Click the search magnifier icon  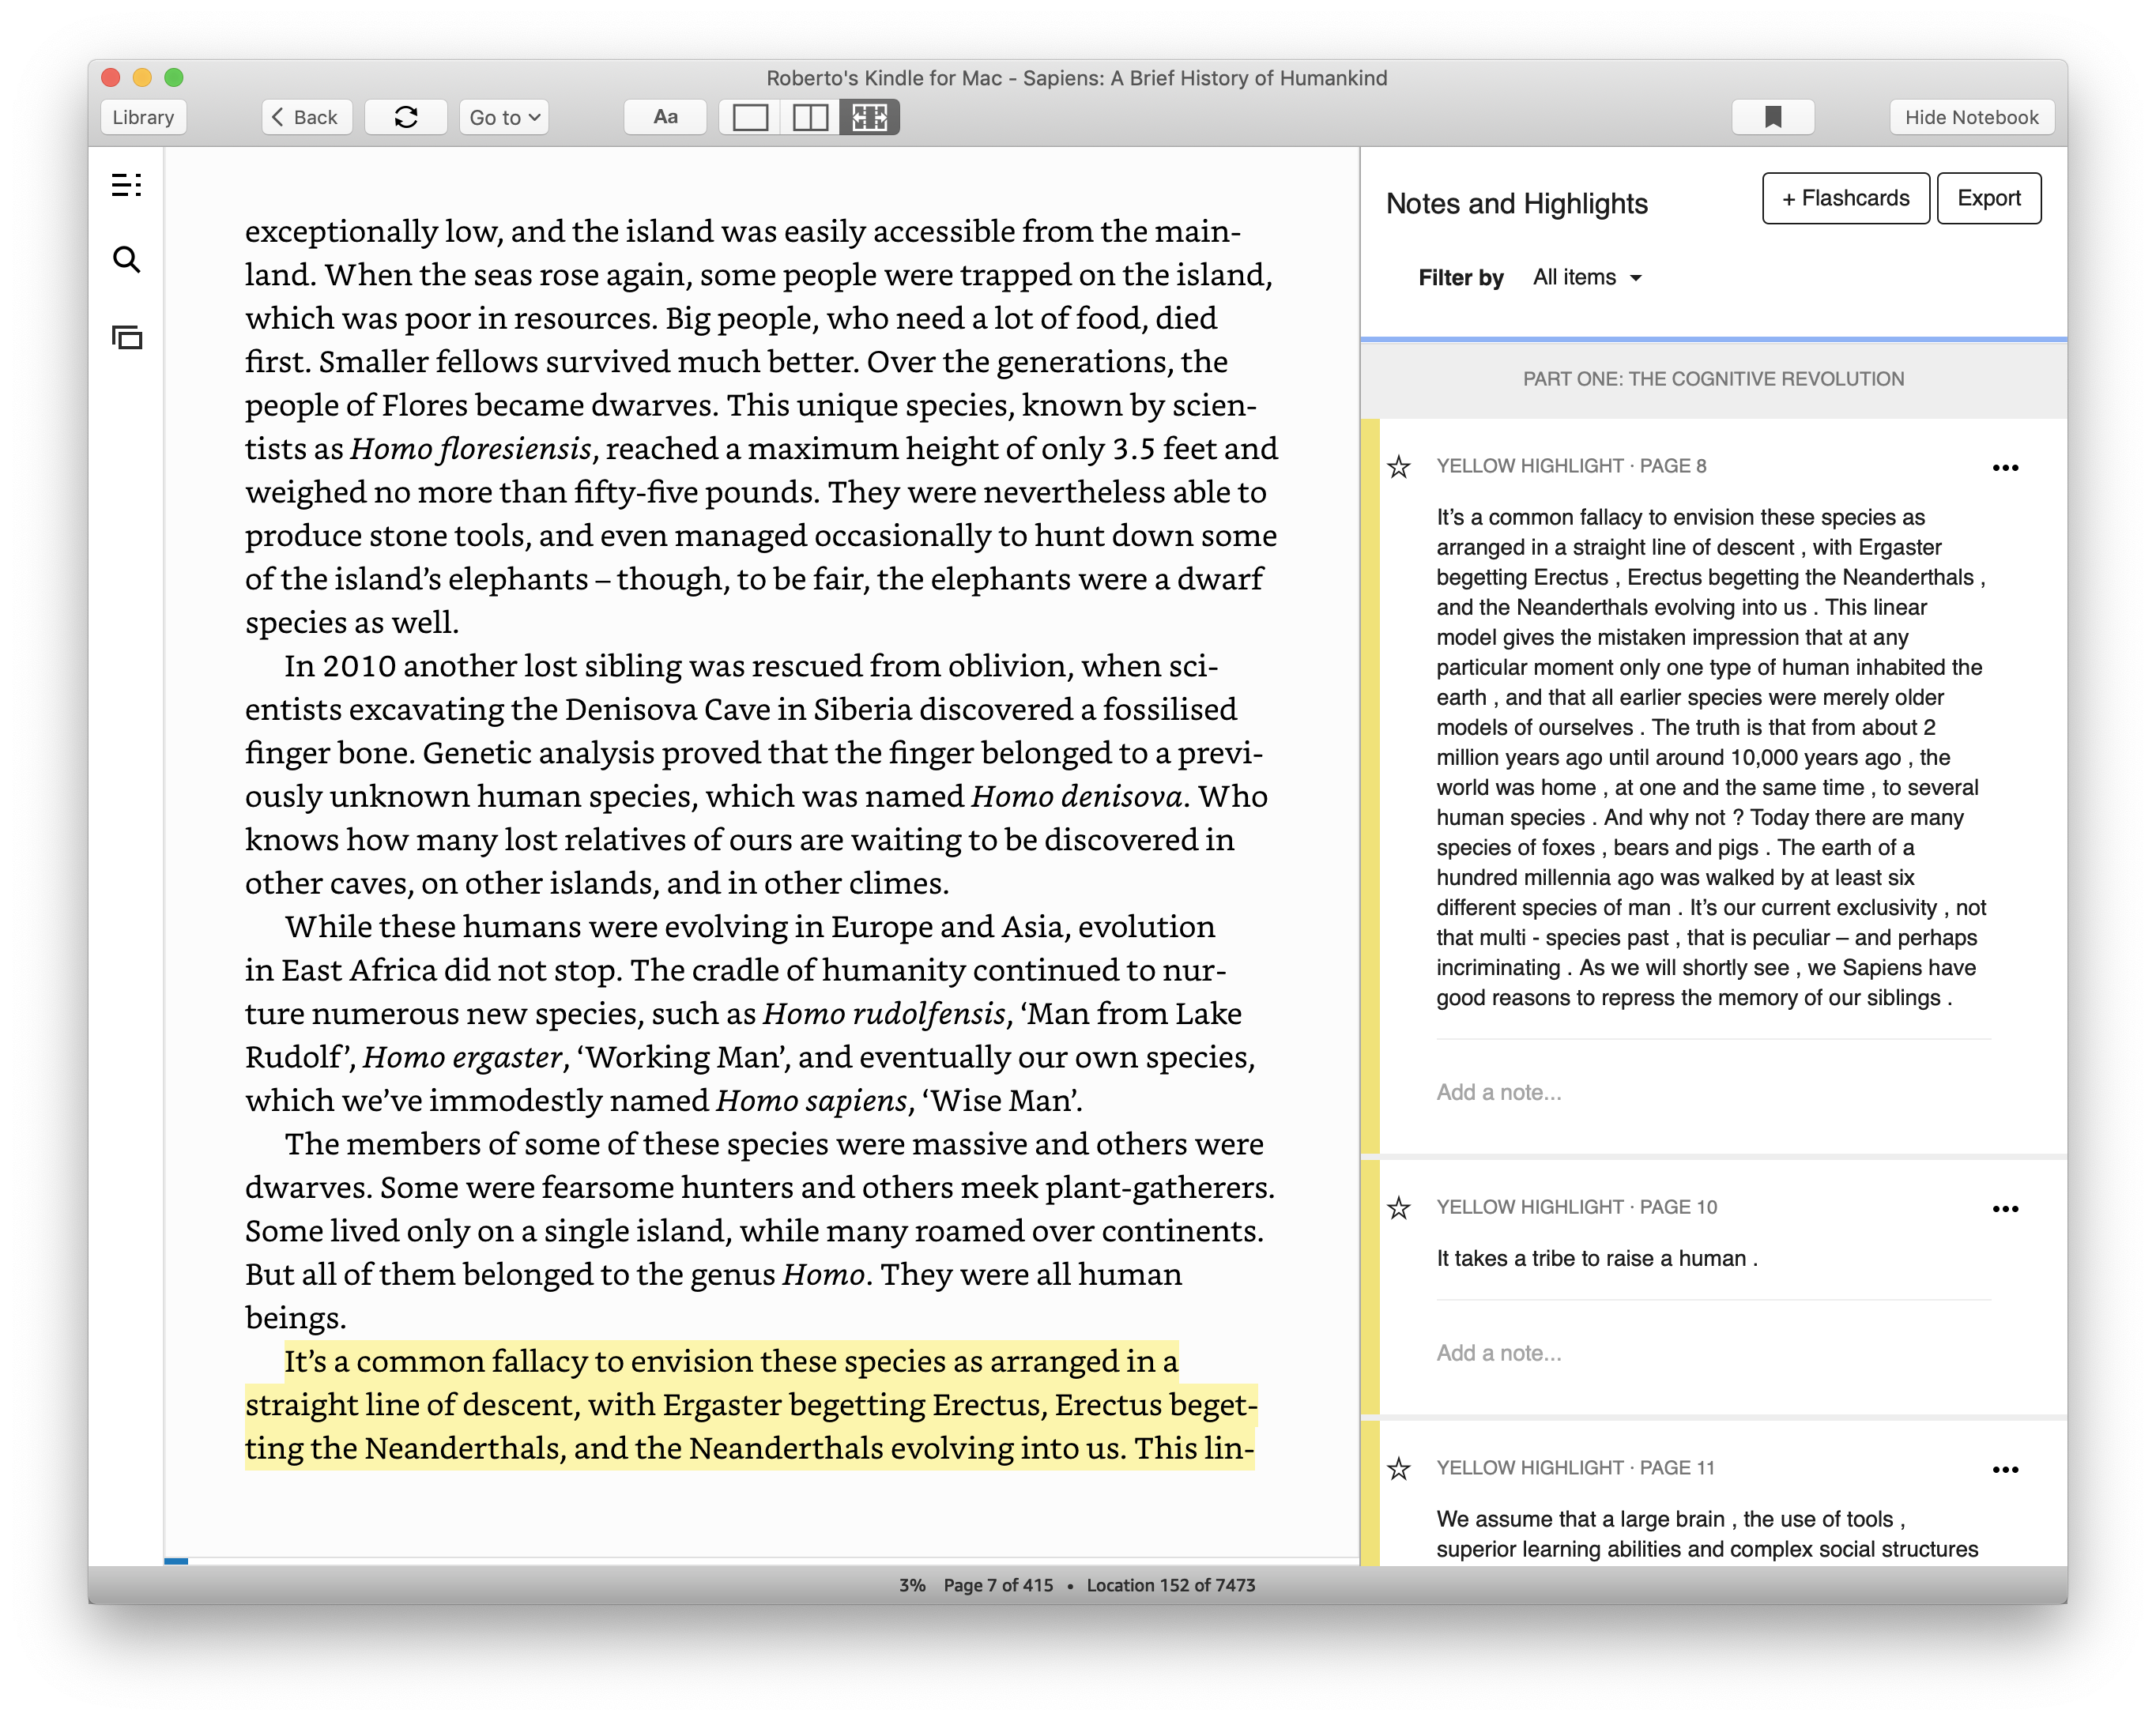pyautogui.click(x=126, y=260)
